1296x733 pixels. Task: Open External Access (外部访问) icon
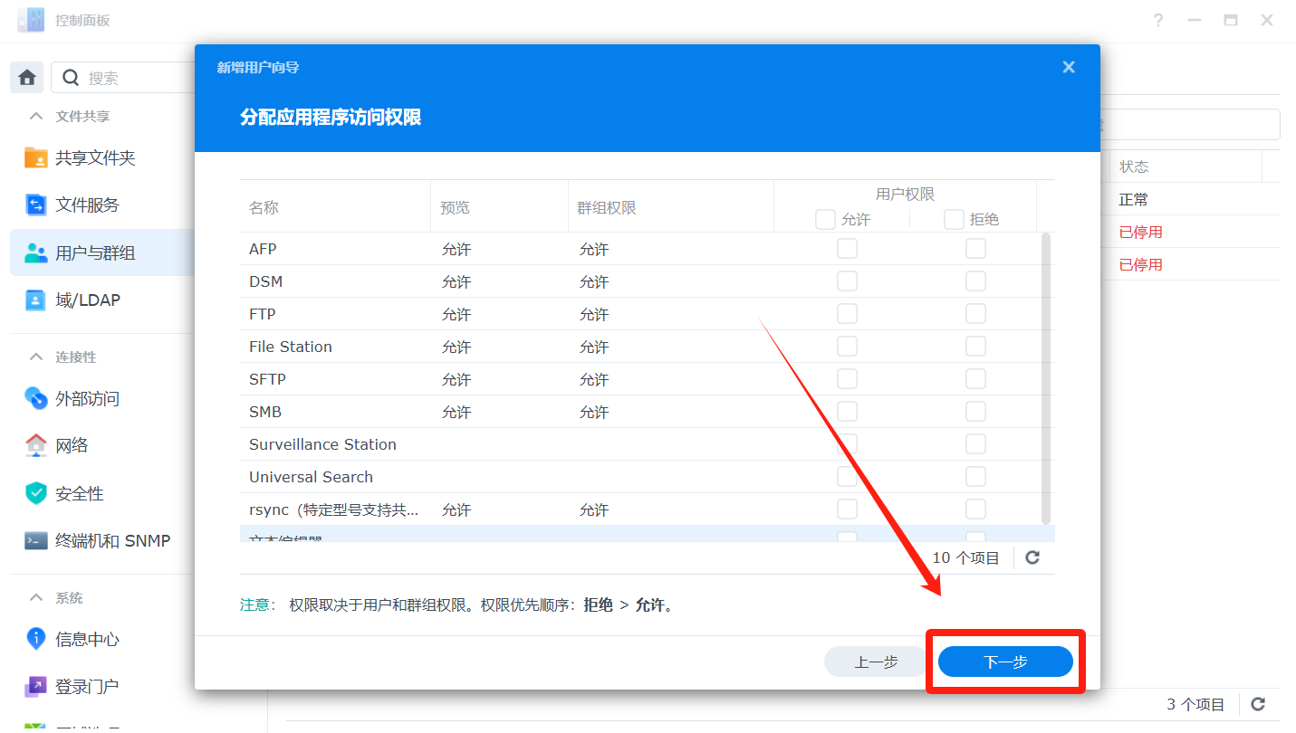click(x=36, y=398)
